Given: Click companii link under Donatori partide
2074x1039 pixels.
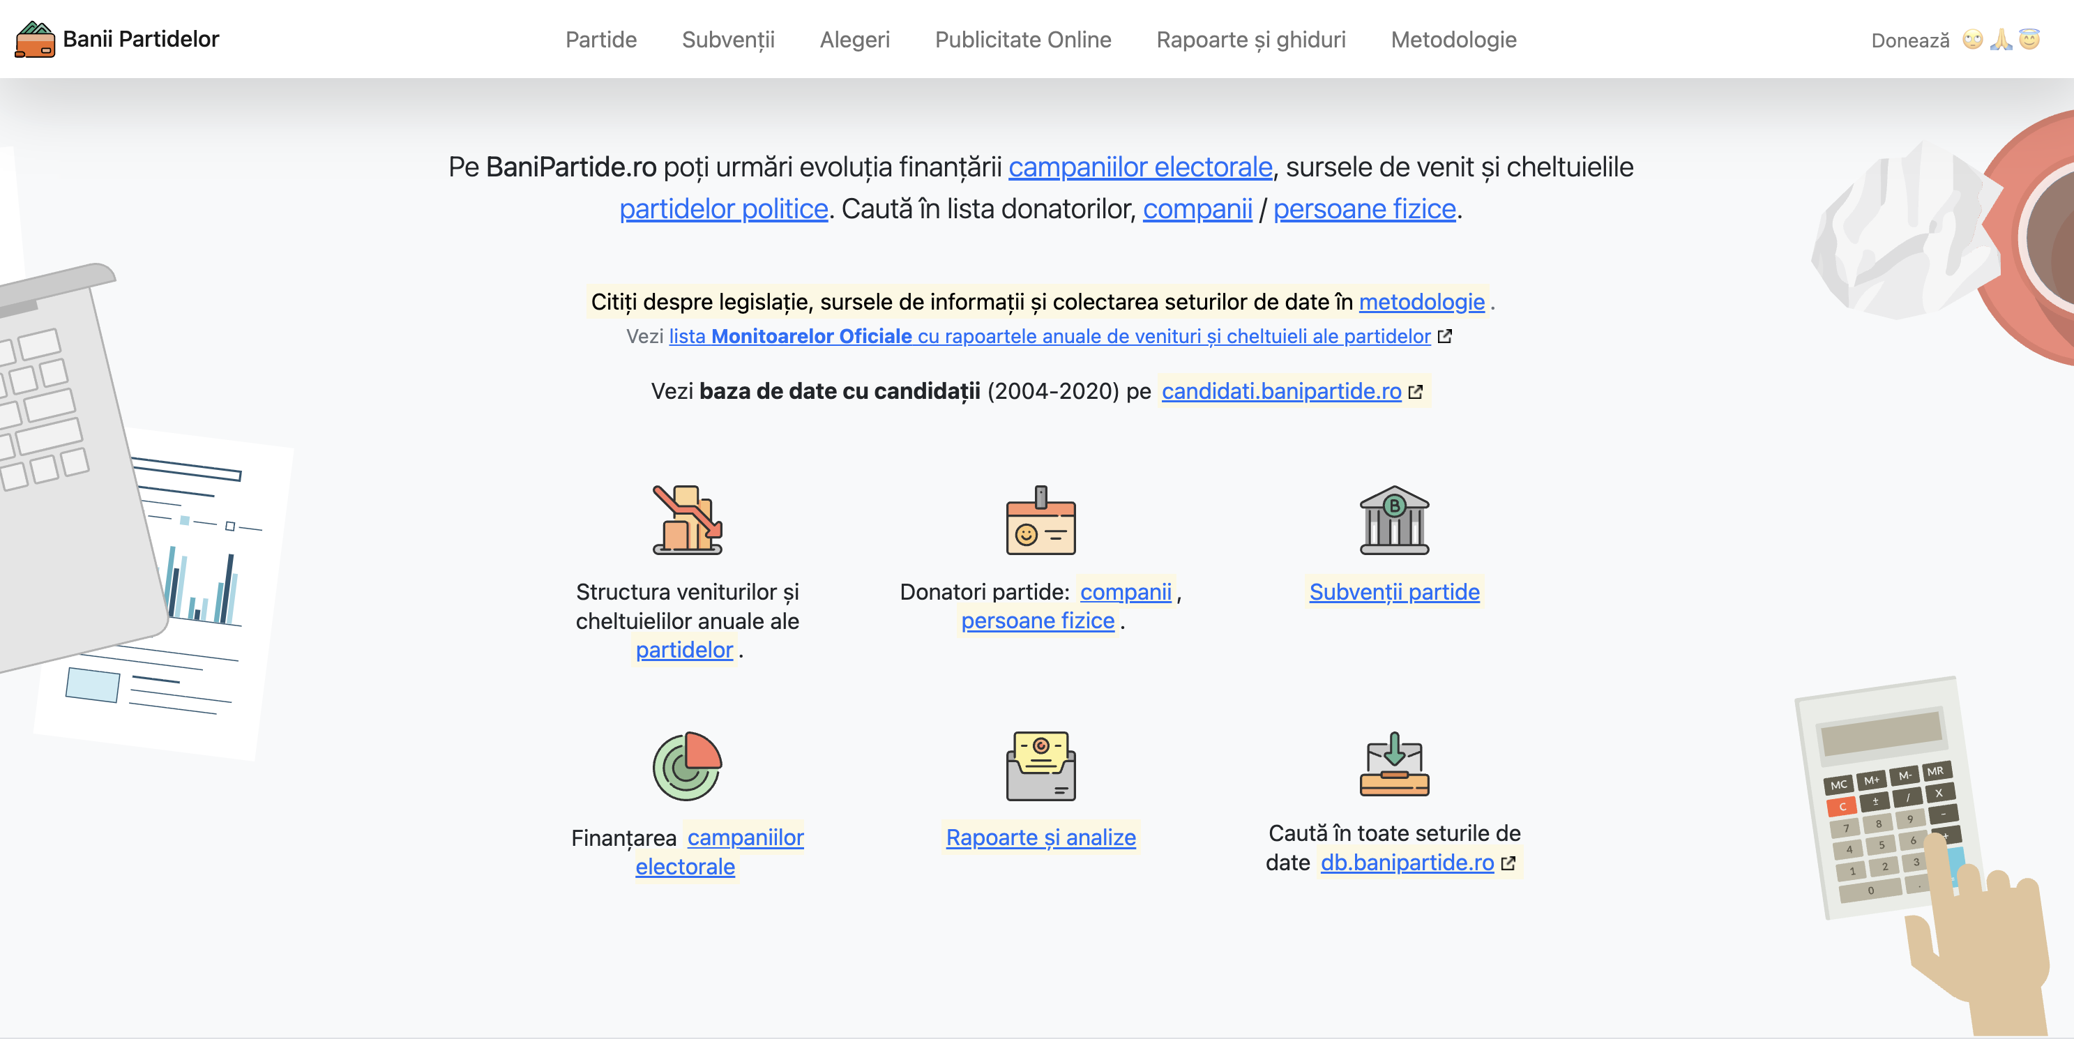Looking at the screenshot, I should tap(1126, 592).
